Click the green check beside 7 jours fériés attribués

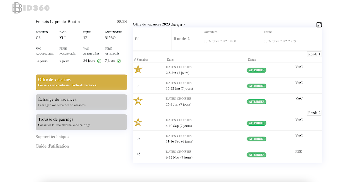(119, 61)
